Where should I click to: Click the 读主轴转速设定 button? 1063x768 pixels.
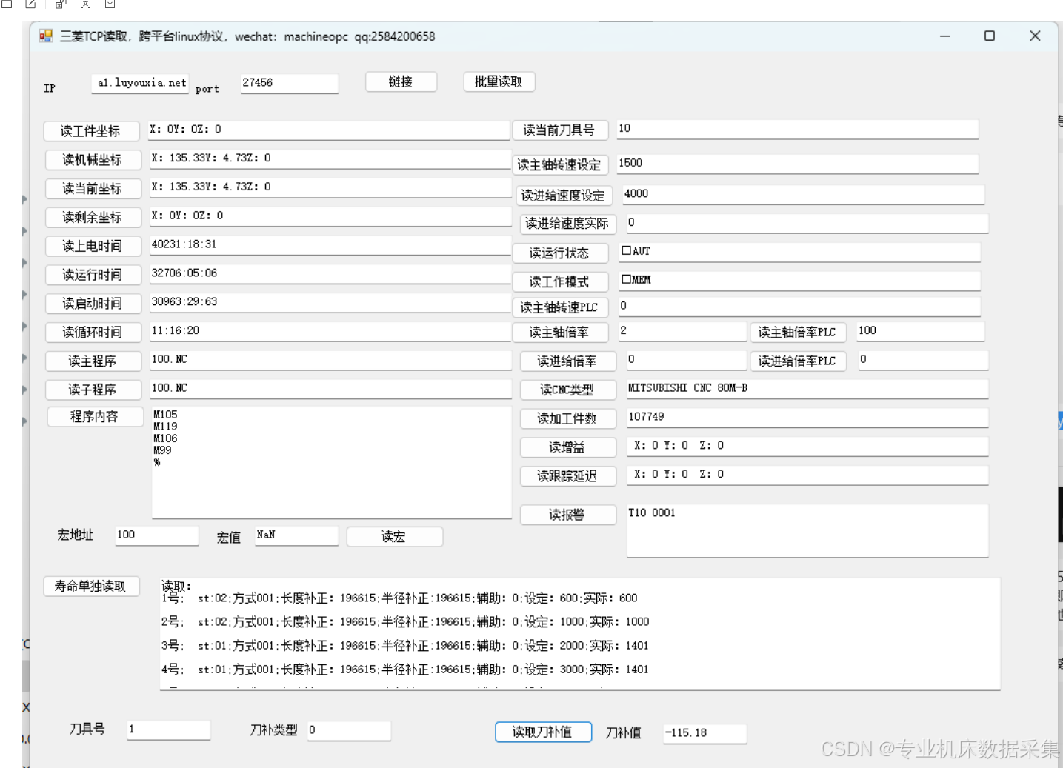[x=560, y=165]
